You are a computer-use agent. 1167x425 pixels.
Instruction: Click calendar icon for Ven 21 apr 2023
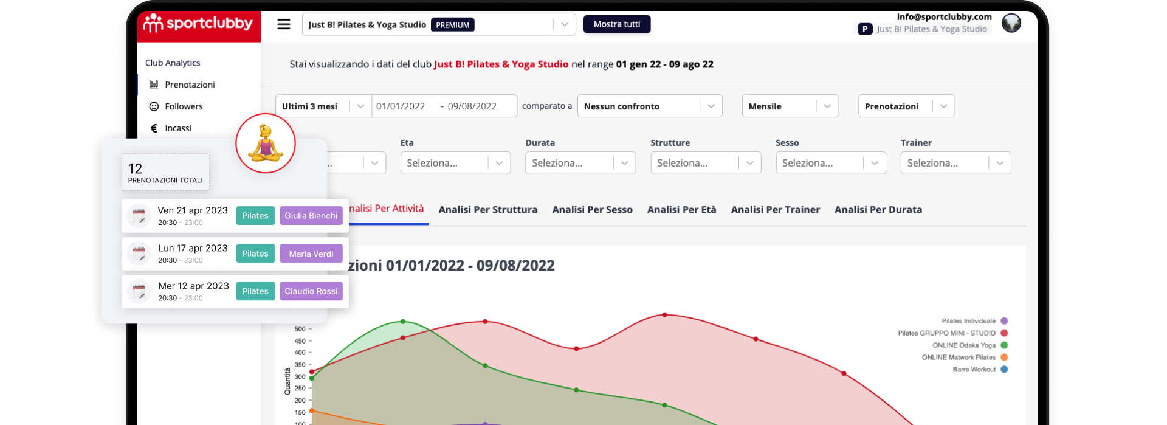pyautogui.click(x=139, y=216)
